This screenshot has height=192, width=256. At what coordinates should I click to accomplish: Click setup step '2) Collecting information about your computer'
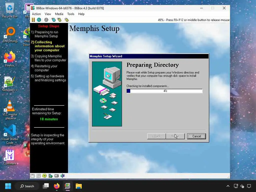point(48,46)
